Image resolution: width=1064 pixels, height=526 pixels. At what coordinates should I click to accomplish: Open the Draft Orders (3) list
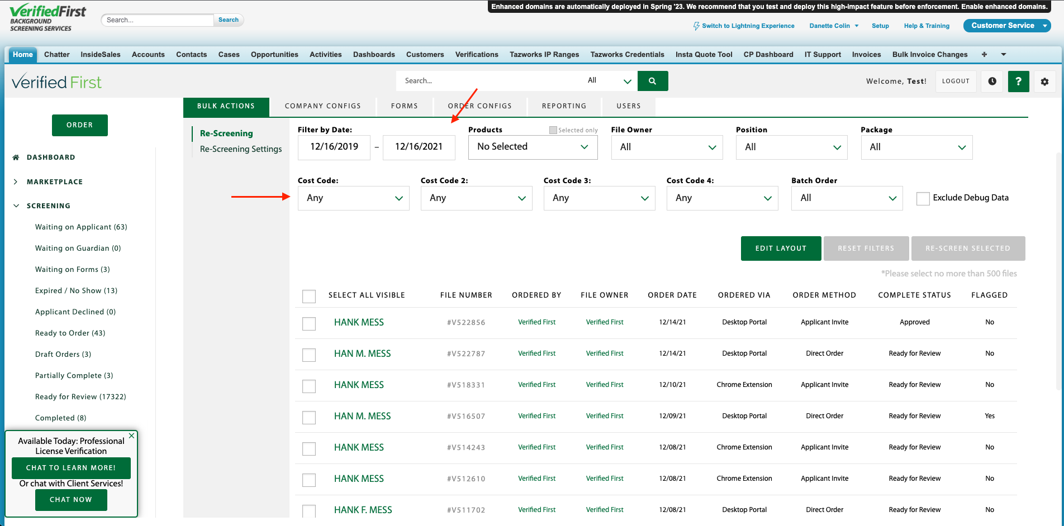(x=63, y=355)
